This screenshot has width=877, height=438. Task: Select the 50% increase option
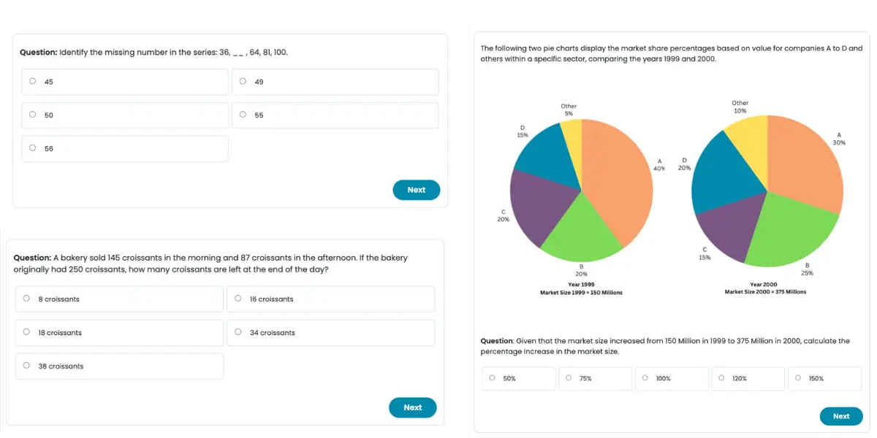point(493,378)
